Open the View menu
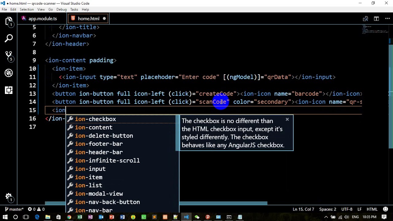 [x=41, y=10]
